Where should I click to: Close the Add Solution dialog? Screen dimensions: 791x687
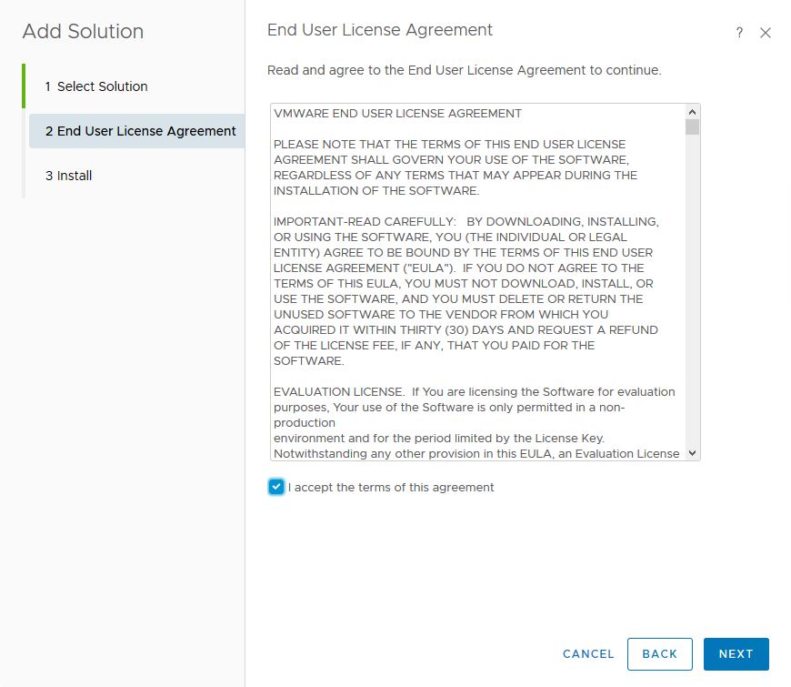[766, 33]
